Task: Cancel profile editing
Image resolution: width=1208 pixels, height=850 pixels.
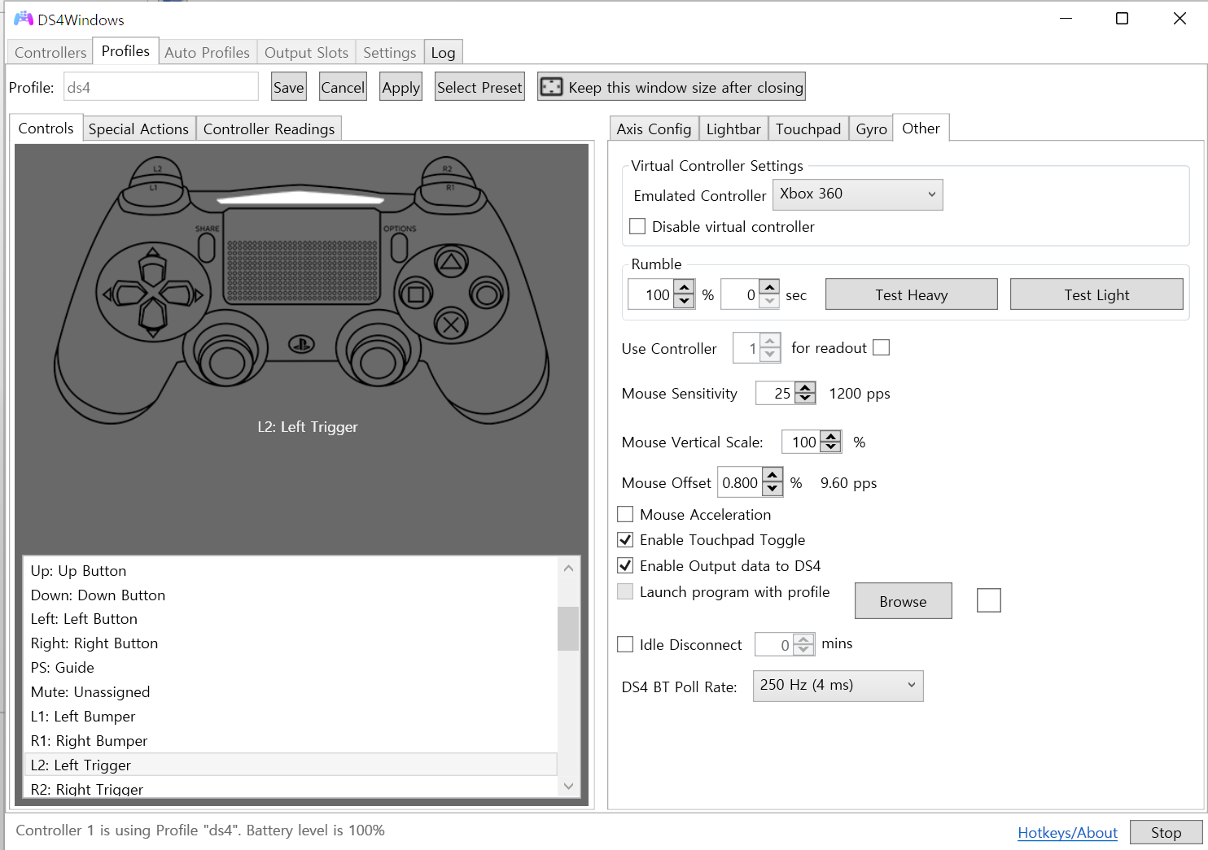Action: [x=343, y=87]
